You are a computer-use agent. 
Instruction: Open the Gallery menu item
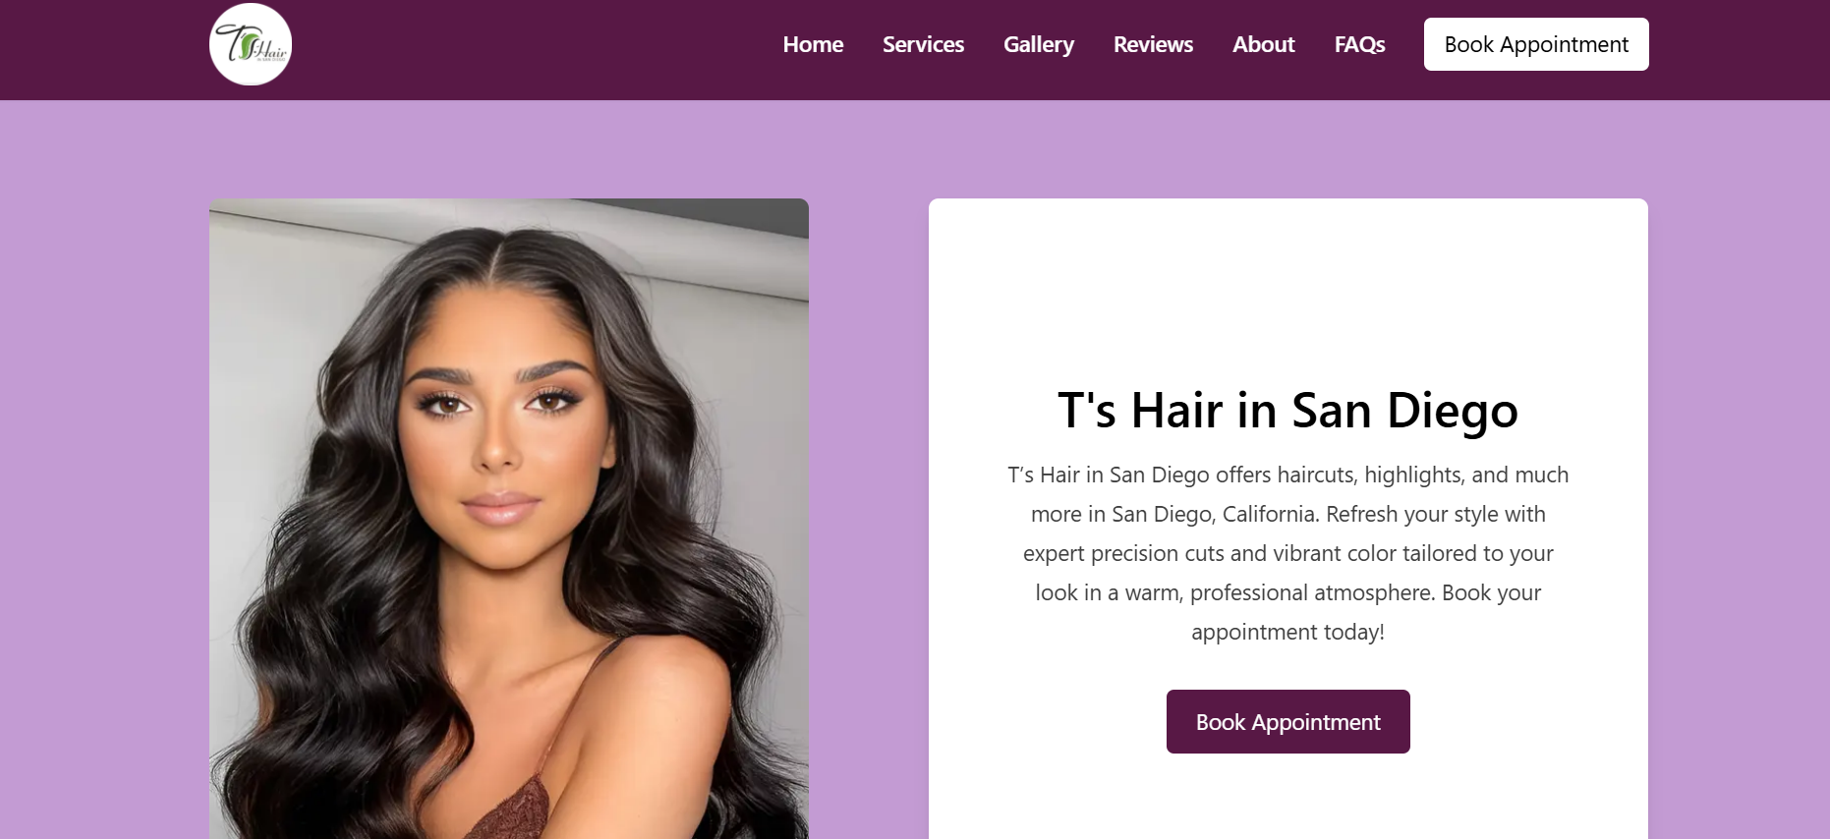pos(1039,44)
